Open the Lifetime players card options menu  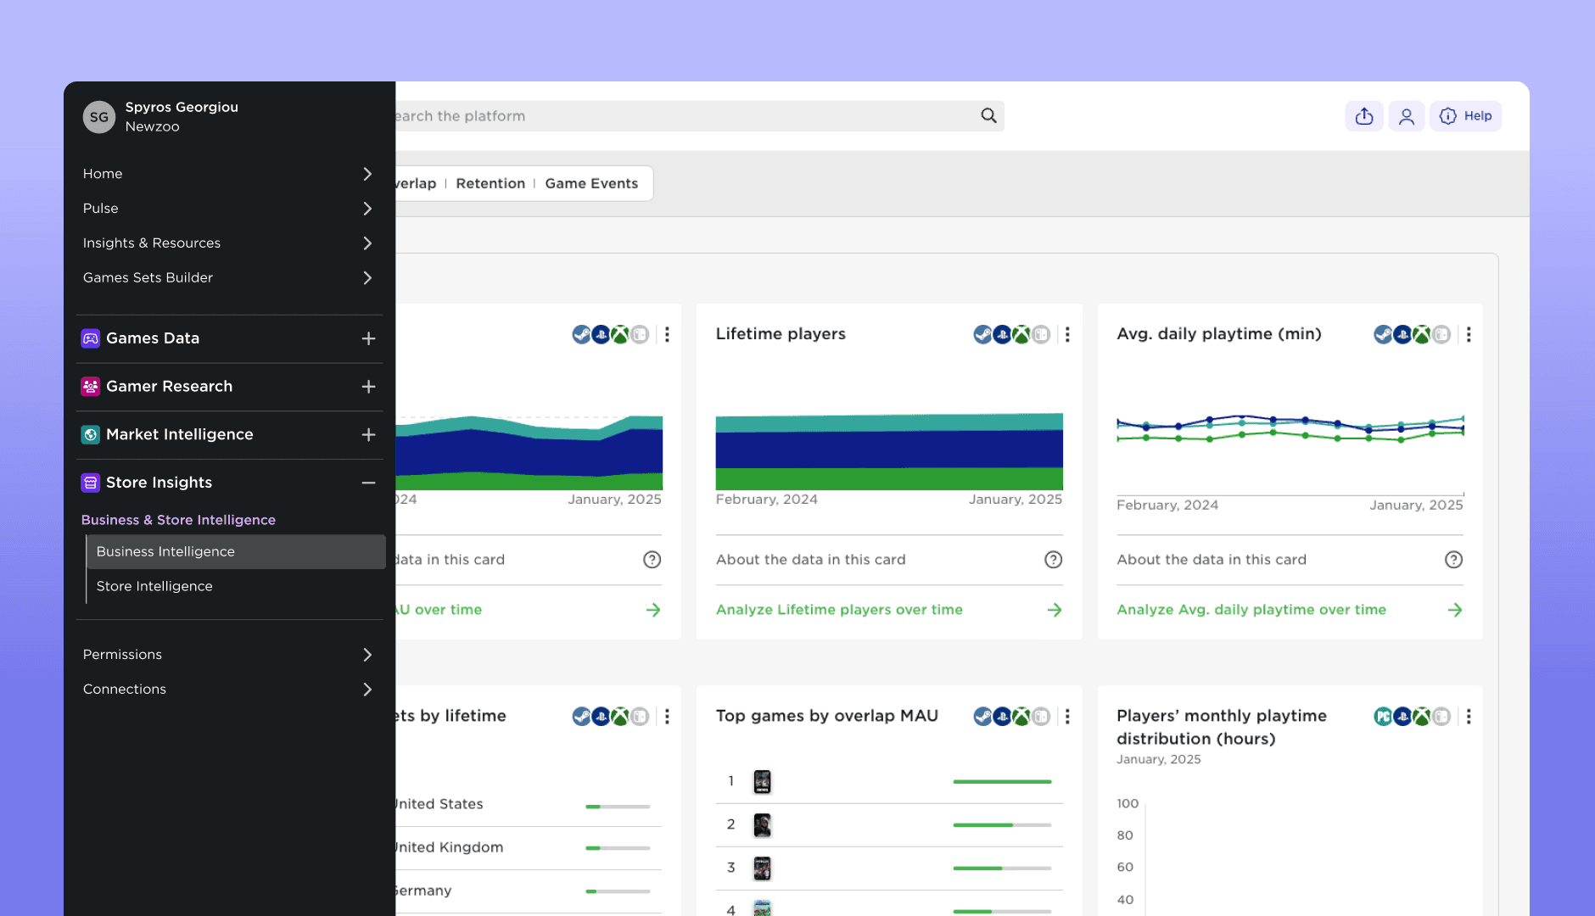[x=1067, y=335]
